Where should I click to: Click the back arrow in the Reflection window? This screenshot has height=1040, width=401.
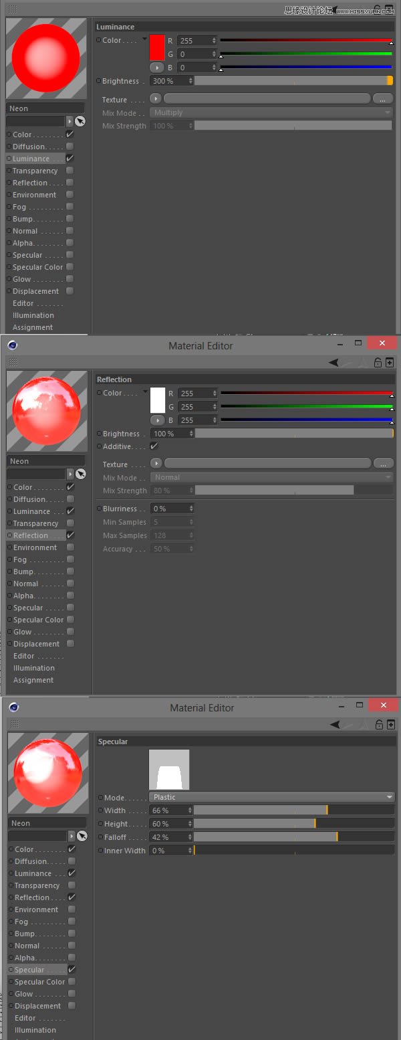[334, 362]
